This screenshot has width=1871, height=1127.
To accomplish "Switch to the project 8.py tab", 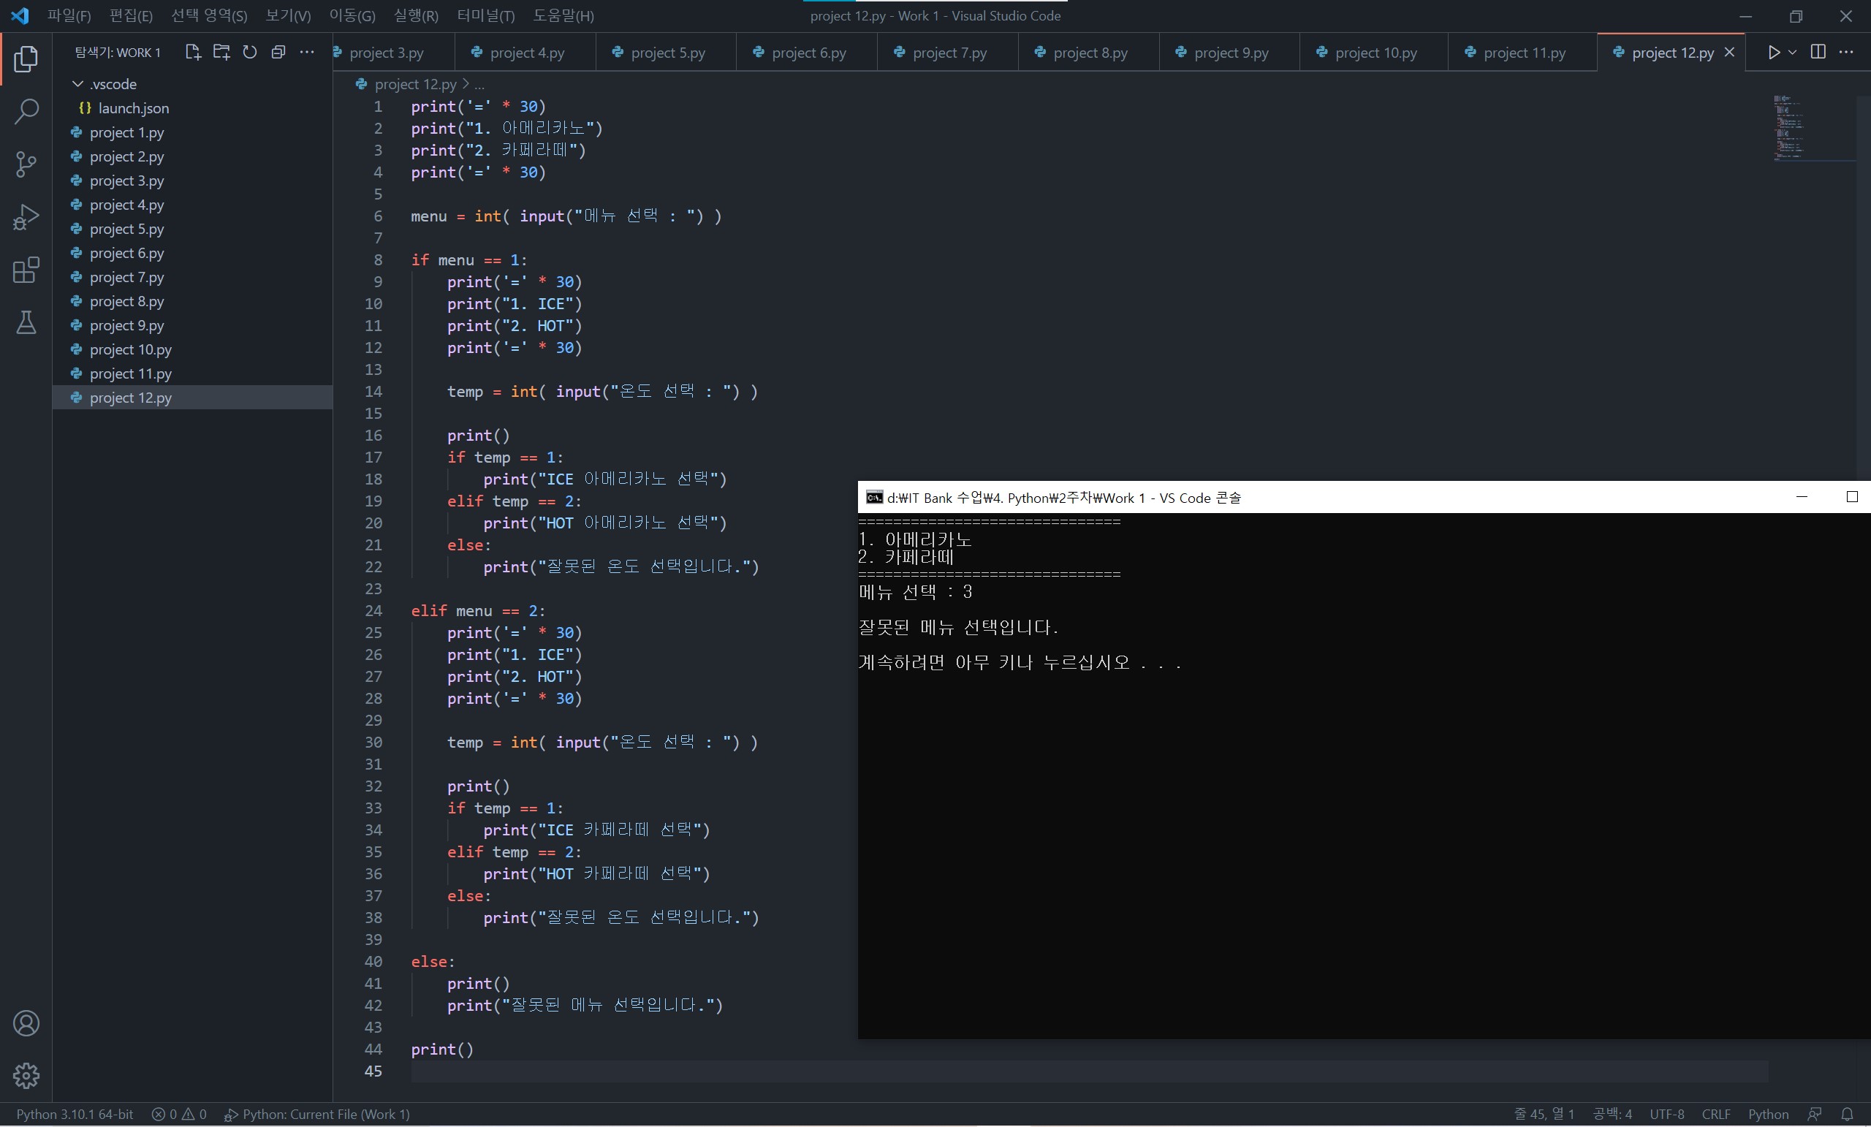I will coord(1090,53).
